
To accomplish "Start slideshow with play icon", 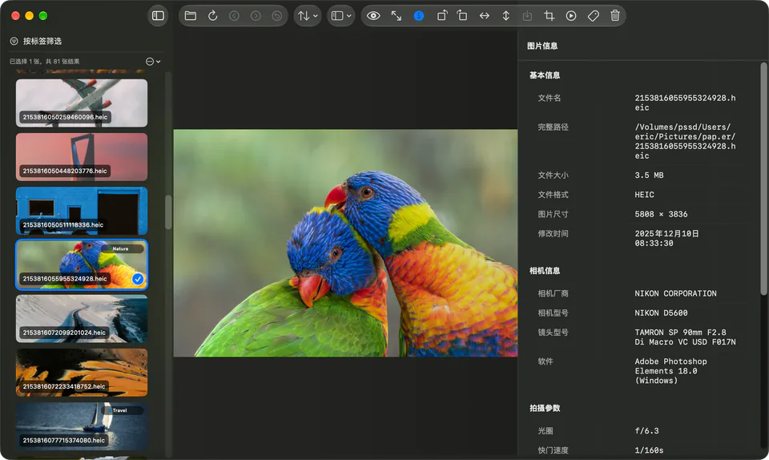I will coord(571,16).
